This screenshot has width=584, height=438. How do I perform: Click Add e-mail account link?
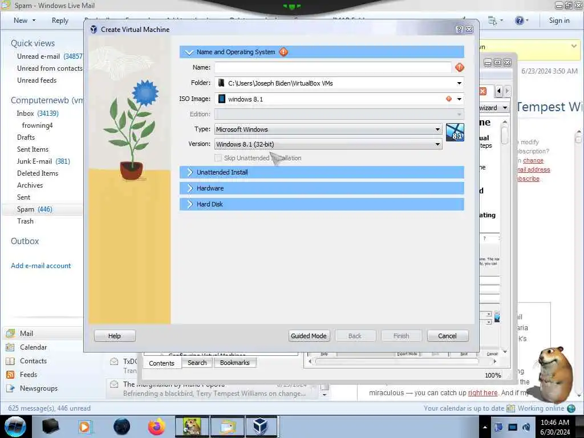tap(41, 266)
